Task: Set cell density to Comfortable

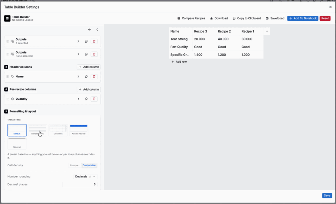Action: pyautogui.click(x=89, y=165)
